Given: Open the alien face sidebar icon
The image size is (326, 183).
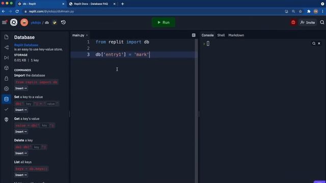Looking at the screenshot, I should point(7,119).
